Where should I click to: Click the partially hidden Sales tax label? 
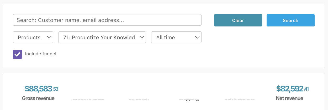coord(139,99)
